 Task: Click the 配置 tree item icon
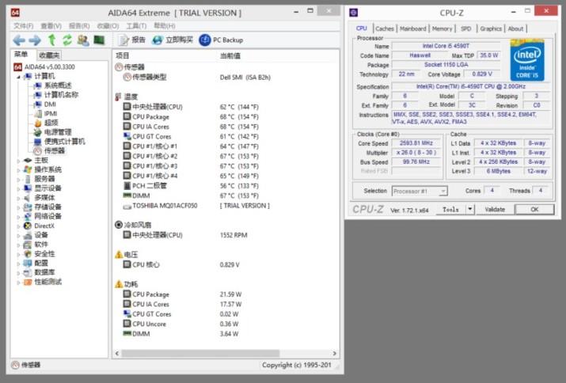[28, 264]
